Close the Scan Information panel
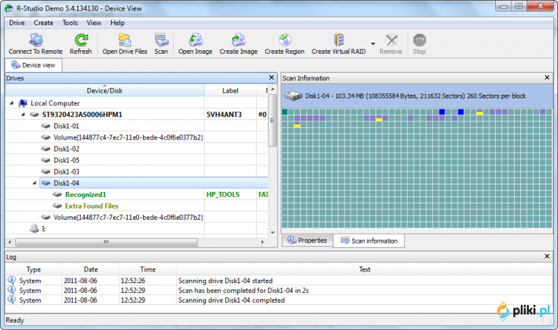 click(548, 77)
